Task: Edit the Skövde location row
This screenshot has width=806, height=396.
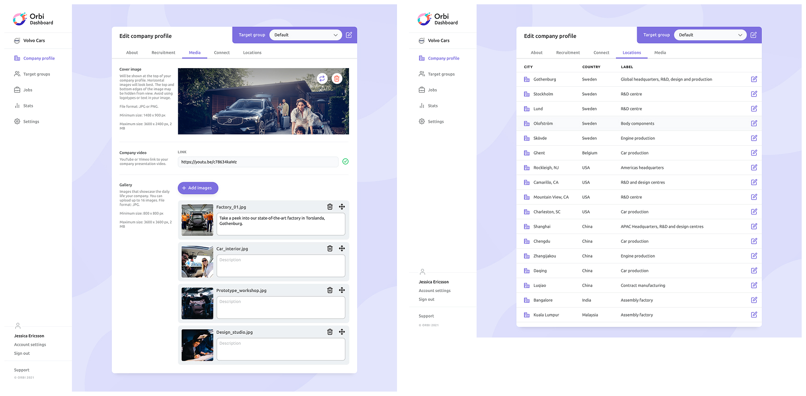Action: [x=754, y=138]
